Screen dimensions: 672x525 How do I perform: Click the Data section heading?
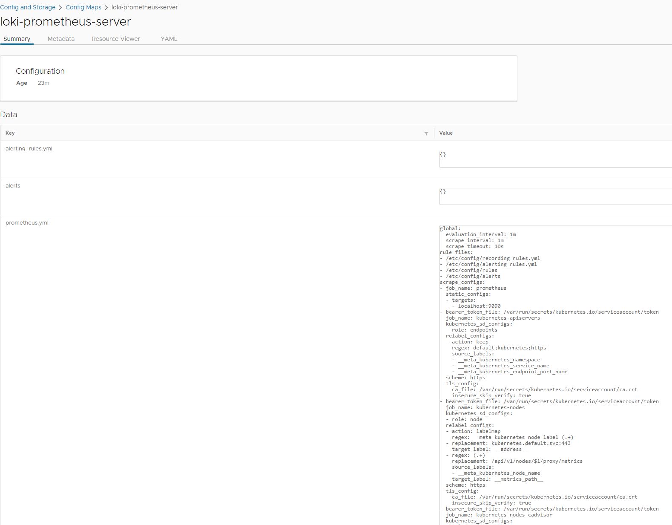point(9,115)
